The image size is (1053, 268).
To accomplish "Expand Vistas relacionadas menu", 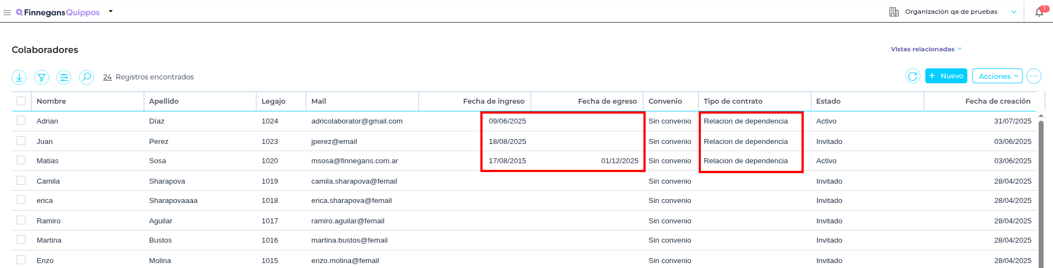I will tap(926, 49).
